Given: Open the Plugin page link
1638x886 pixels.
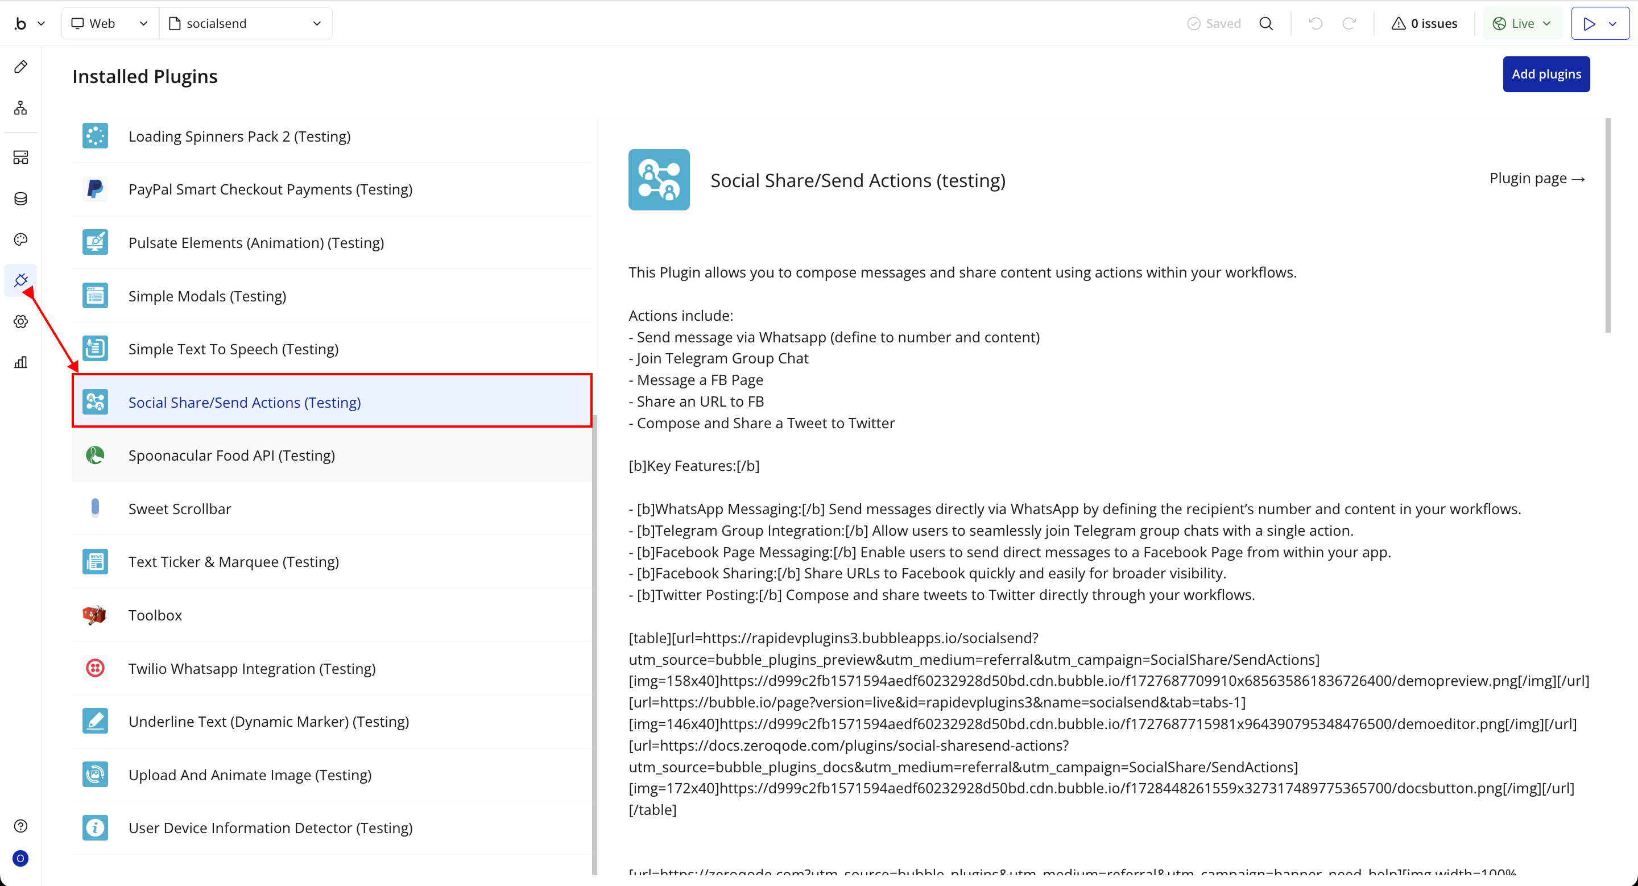Looking at the screenshot, I should tap(1537, 179).
